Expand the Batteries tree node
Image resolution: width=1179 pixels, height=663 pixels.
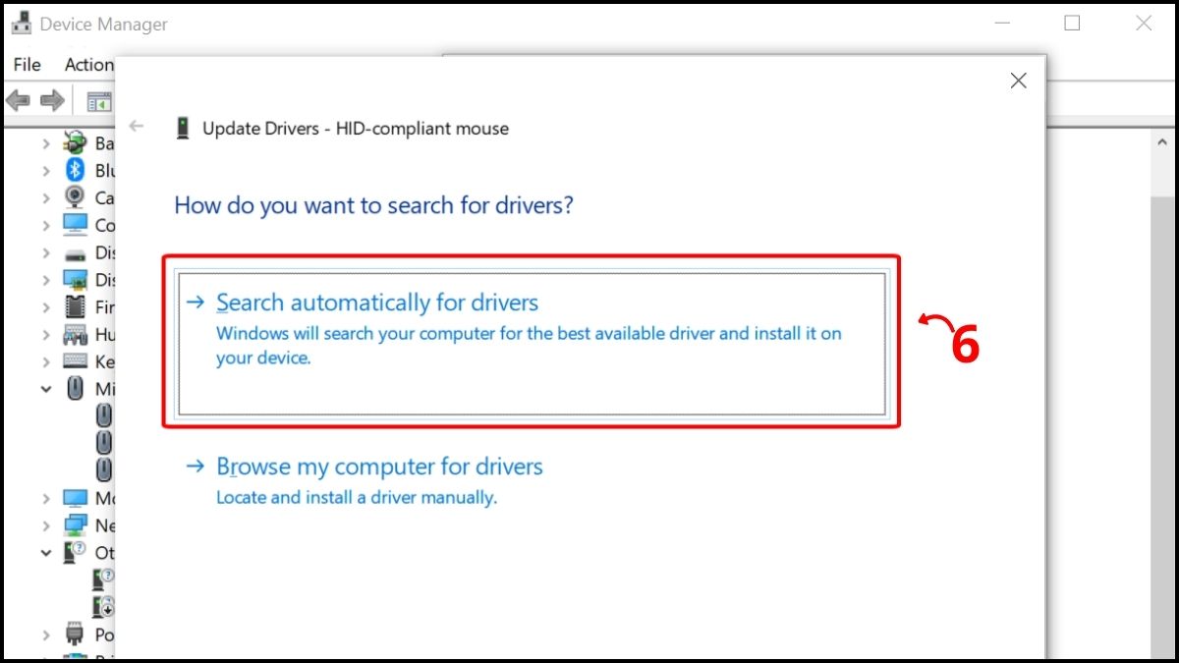46,142
